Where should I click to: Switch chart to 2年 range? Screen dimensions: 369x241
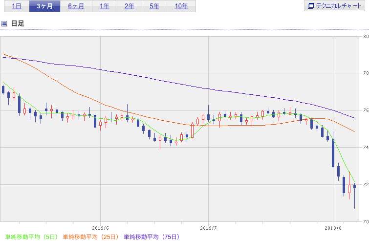pos(130,6)
